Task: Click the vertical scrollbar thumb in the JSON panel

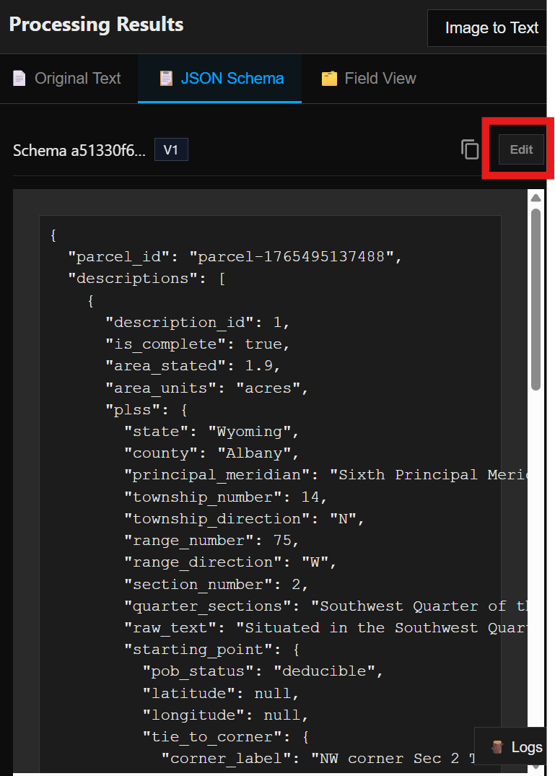Action: point(536,300)
